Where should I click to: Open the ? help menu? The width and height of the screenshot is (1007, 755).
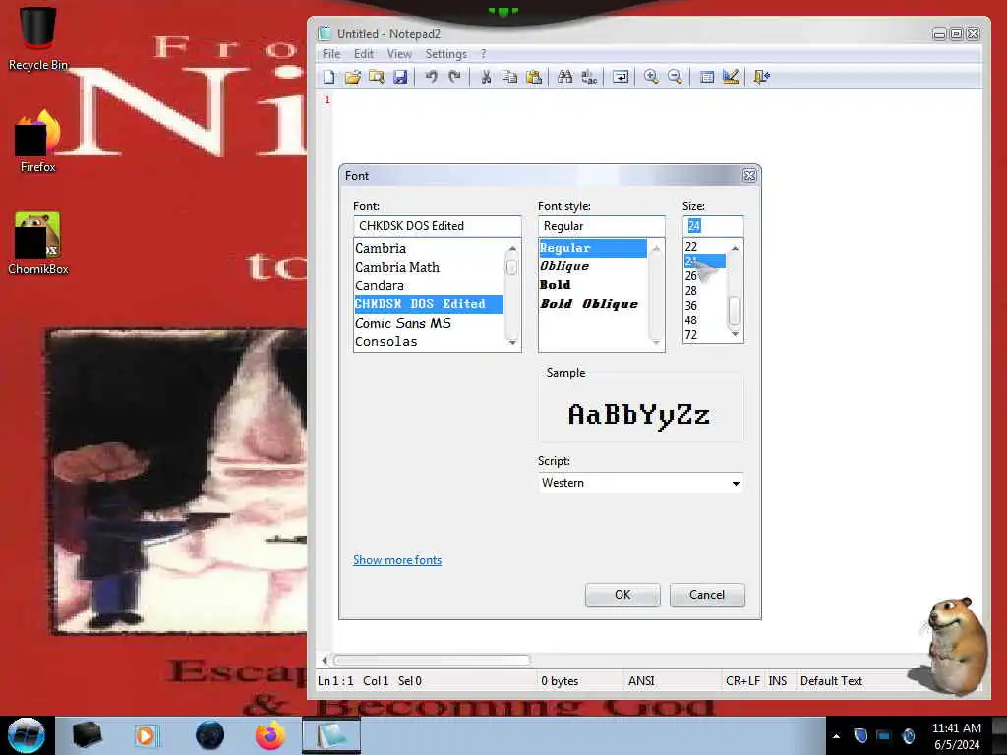click(484, 54)
